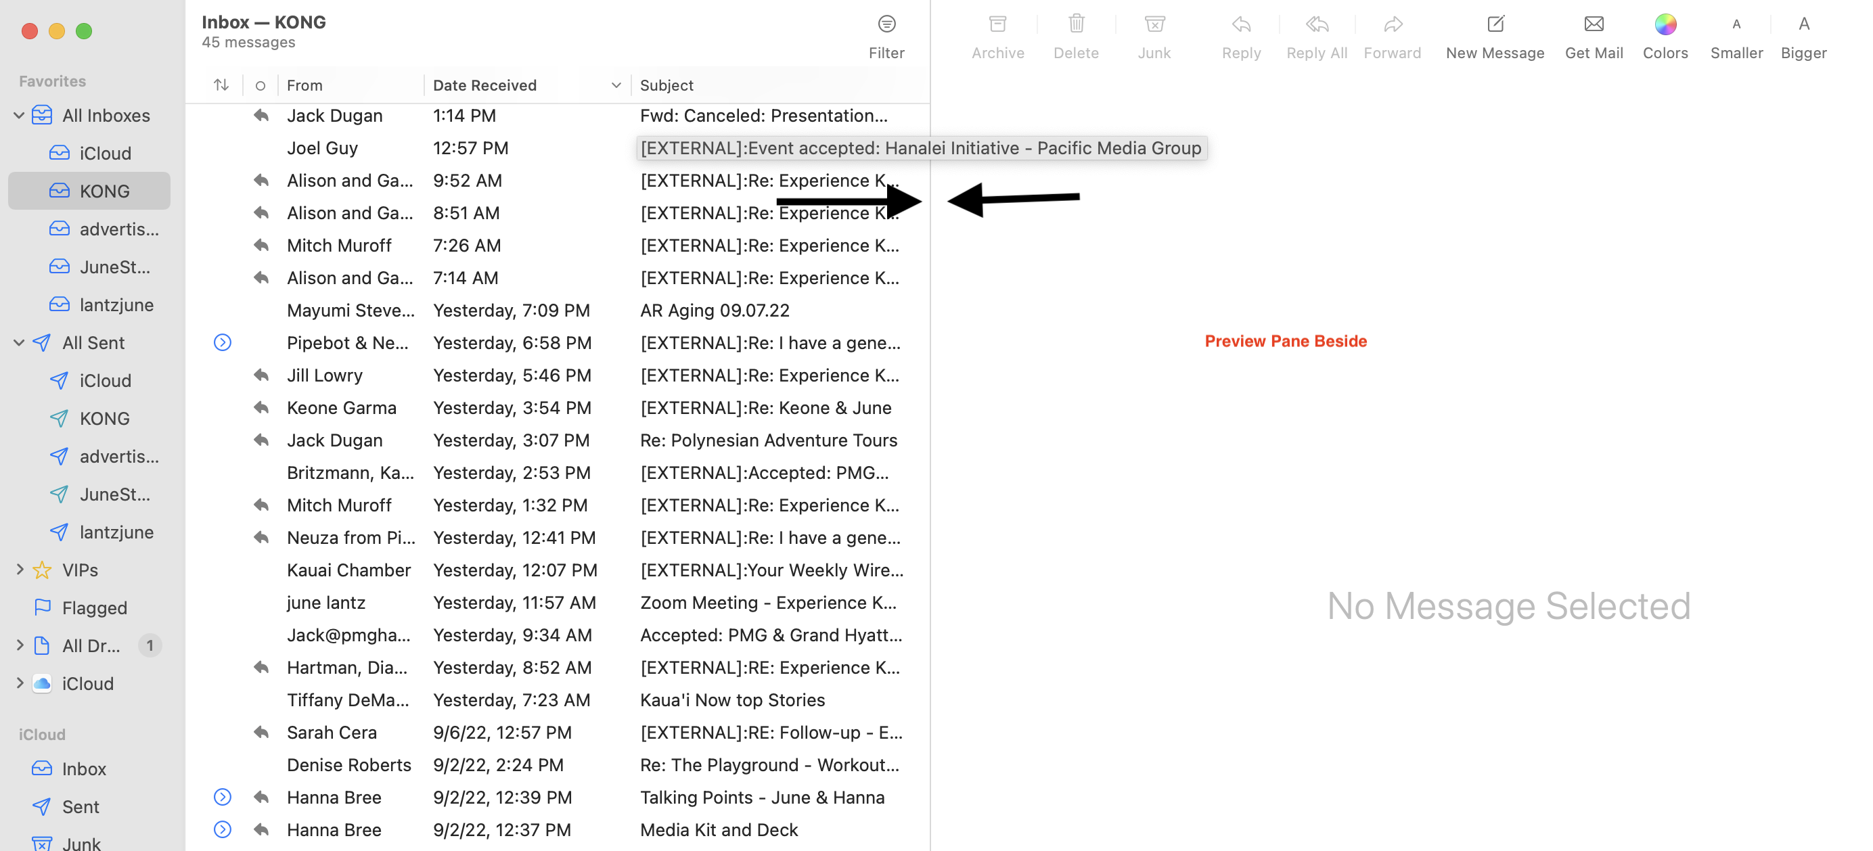
Task: Click the Forward arrow icon
Action: (1393, 25)
